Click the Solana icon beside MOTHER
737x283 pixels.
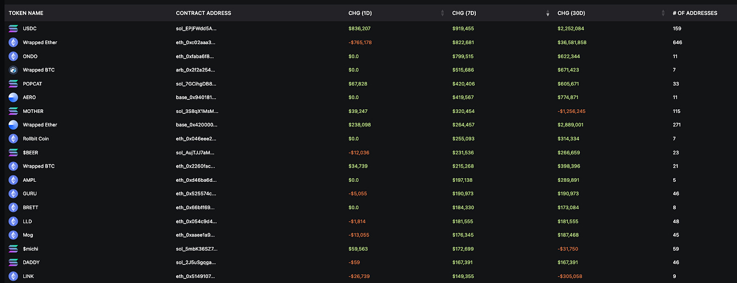pyautogui.click(x=13, y=111)
